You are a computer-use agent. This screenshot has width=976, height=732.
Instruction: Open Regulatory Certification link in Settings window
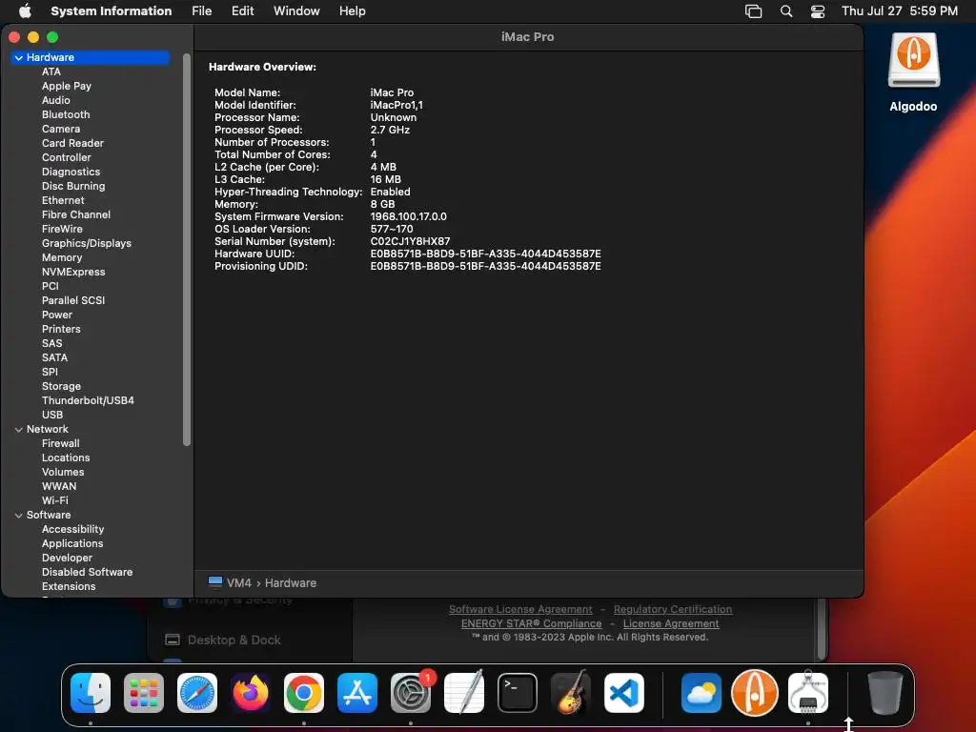pyautogui.click(x=673, y=609)
